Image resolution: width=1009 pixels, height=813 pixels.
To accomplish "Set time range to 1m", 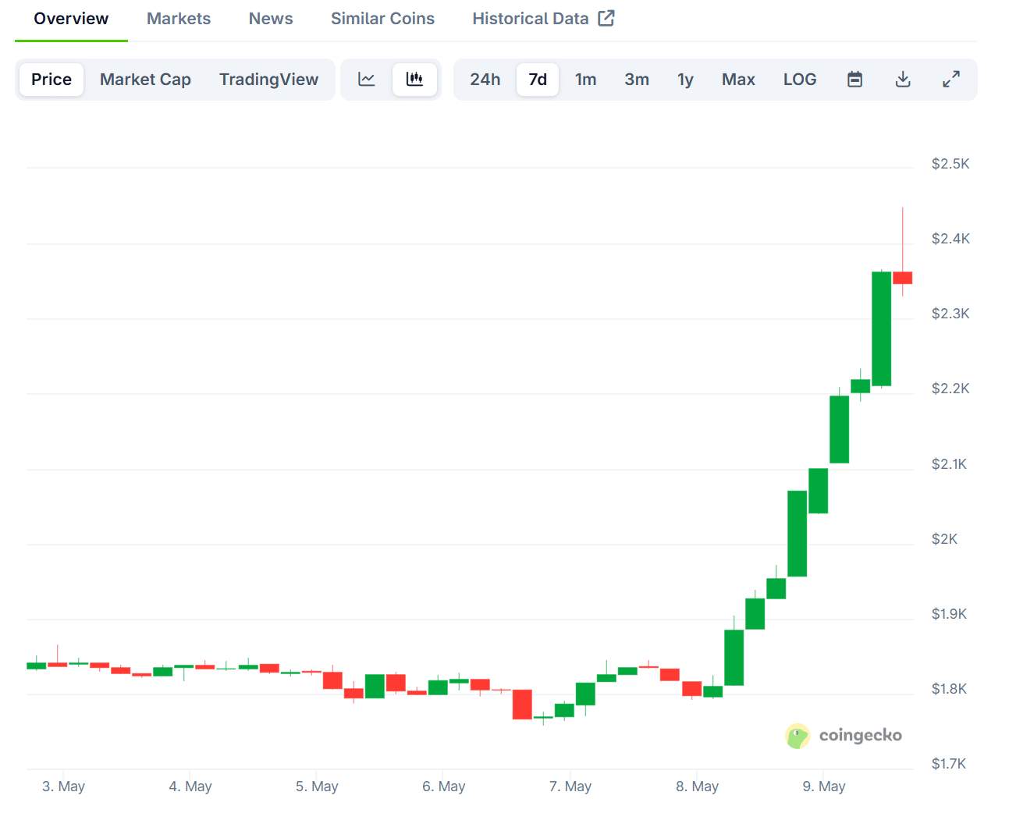I will coord(585,79).
